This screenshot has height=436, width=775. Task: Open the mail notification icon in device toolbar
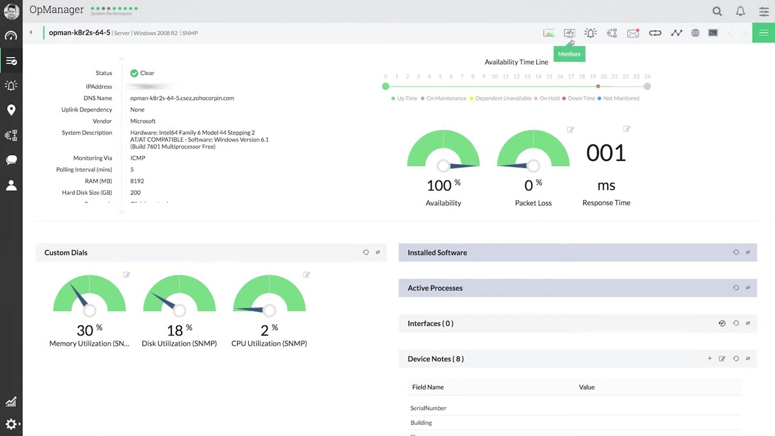pyautogui.click(x=633, y=33)
